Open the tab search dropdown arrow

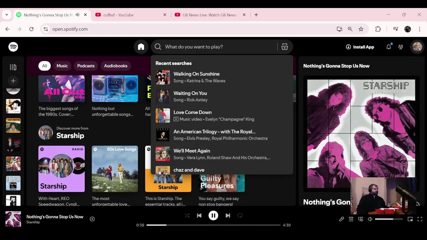coord(7,15)
